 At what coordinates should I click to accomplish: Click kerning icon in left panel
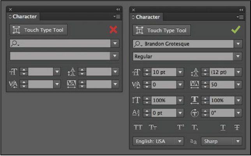pyautogui.click(x=13, y=84)
